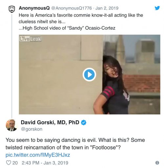Open the pic.twitter.com/fIMyE3HJxz link
The width and height of the screenshot is (164, 168).
pos(38,155)
